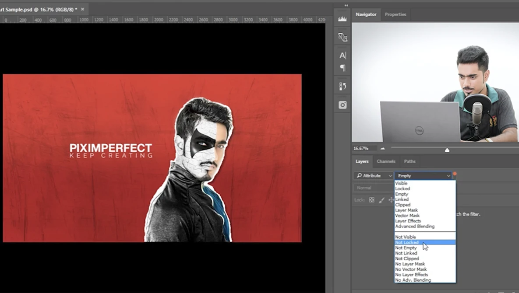Switch to the Channels tab
Screen dimensions: 519x293
coord(386,161)
